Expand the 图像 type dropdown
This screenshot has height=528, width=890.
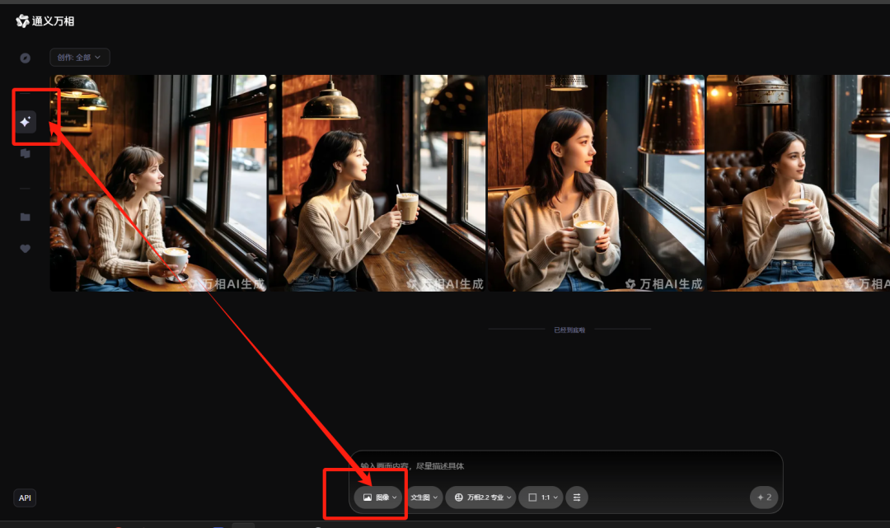click(x=378, y=498)
